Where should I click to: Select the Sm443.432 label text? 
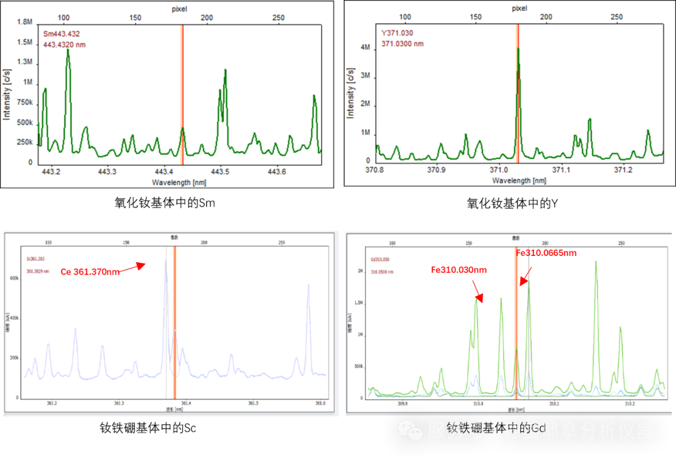[61, 34]
